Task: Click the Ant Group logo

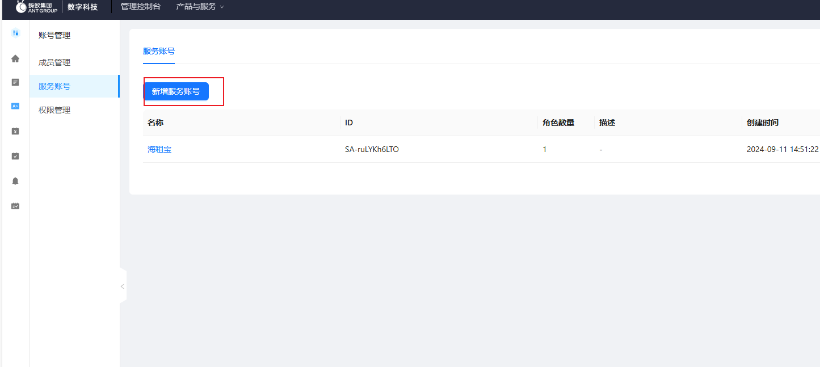Action: click(x=36, y=7)
